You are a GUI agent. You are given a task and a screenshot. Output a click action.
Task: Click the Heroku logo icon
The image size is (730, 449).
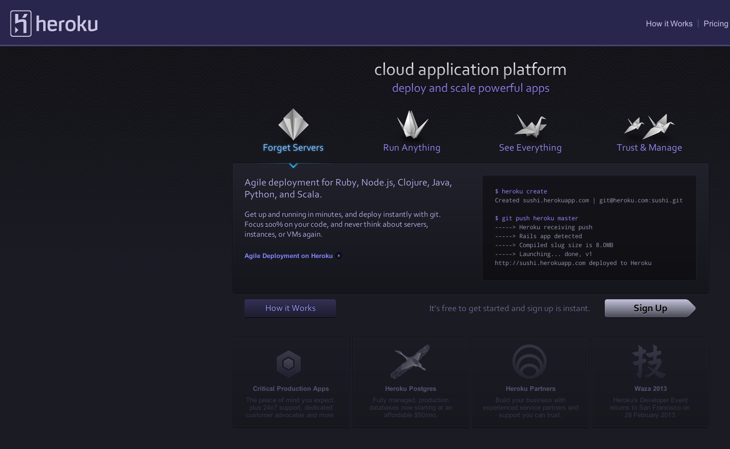[21, 23]
